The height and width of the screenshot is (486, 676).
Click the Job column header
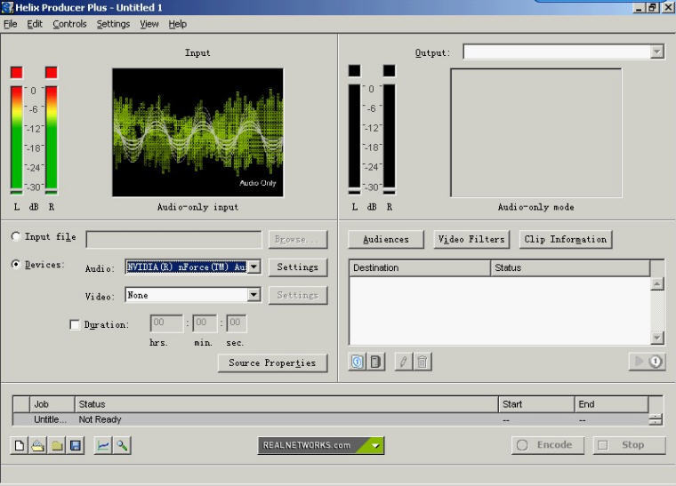[x=52, y=404]
